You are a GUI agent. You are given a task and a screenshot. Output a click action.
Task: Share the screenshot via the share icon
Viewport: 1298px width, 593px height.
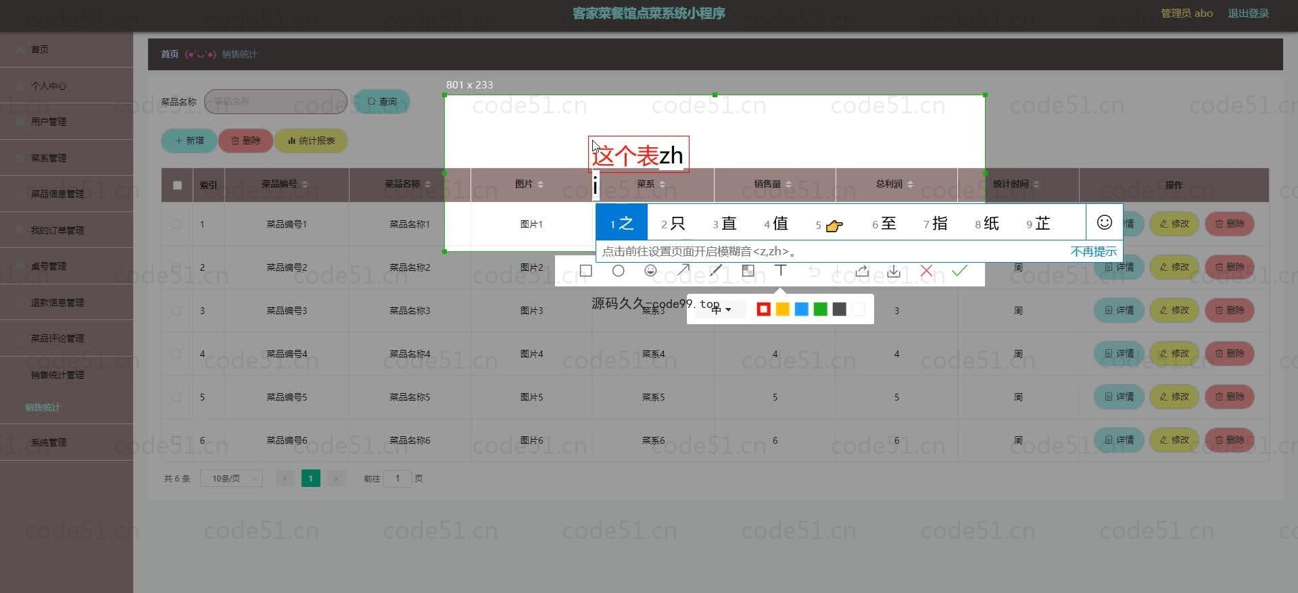click(862, 271)
